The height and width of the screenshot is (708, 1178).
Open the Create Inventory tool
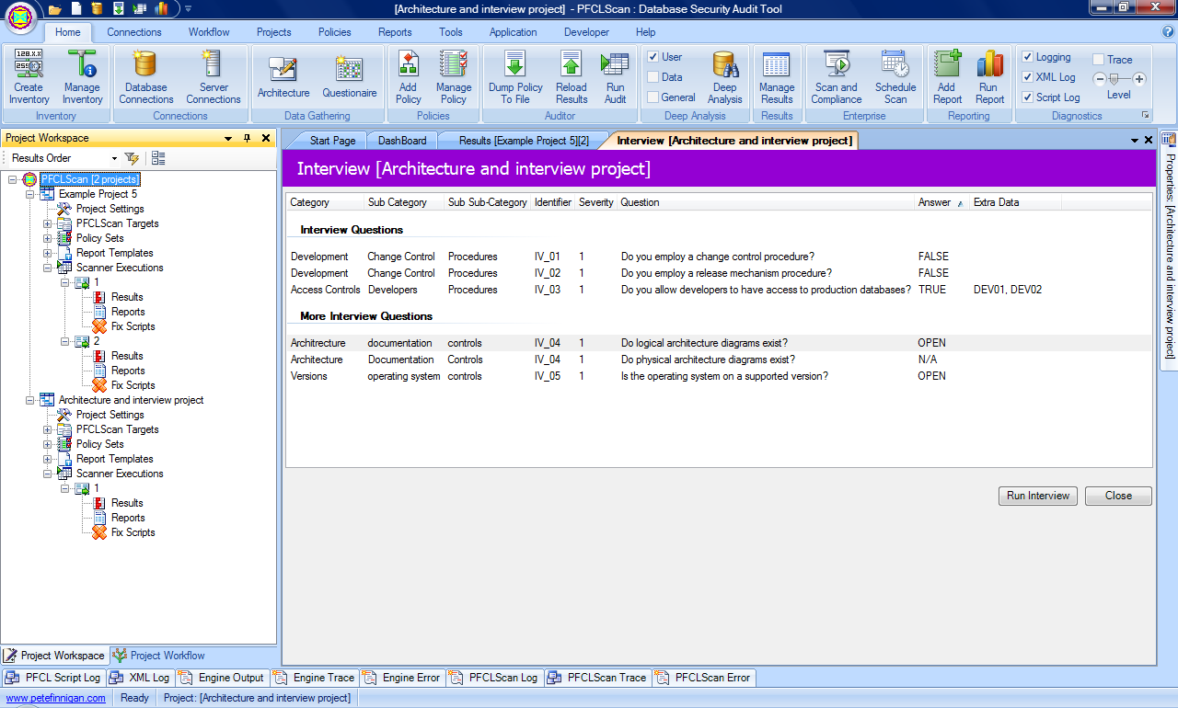coord(29,78)
